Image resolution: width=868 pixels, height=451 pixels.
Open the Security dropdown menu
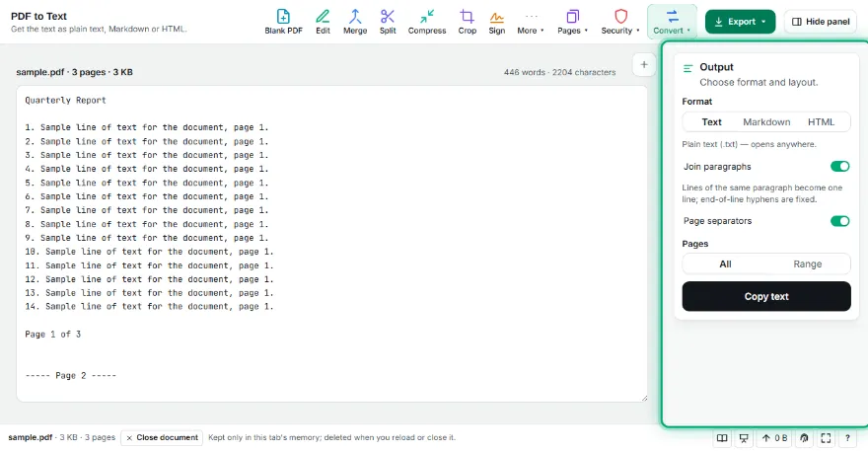coord(620,22)
